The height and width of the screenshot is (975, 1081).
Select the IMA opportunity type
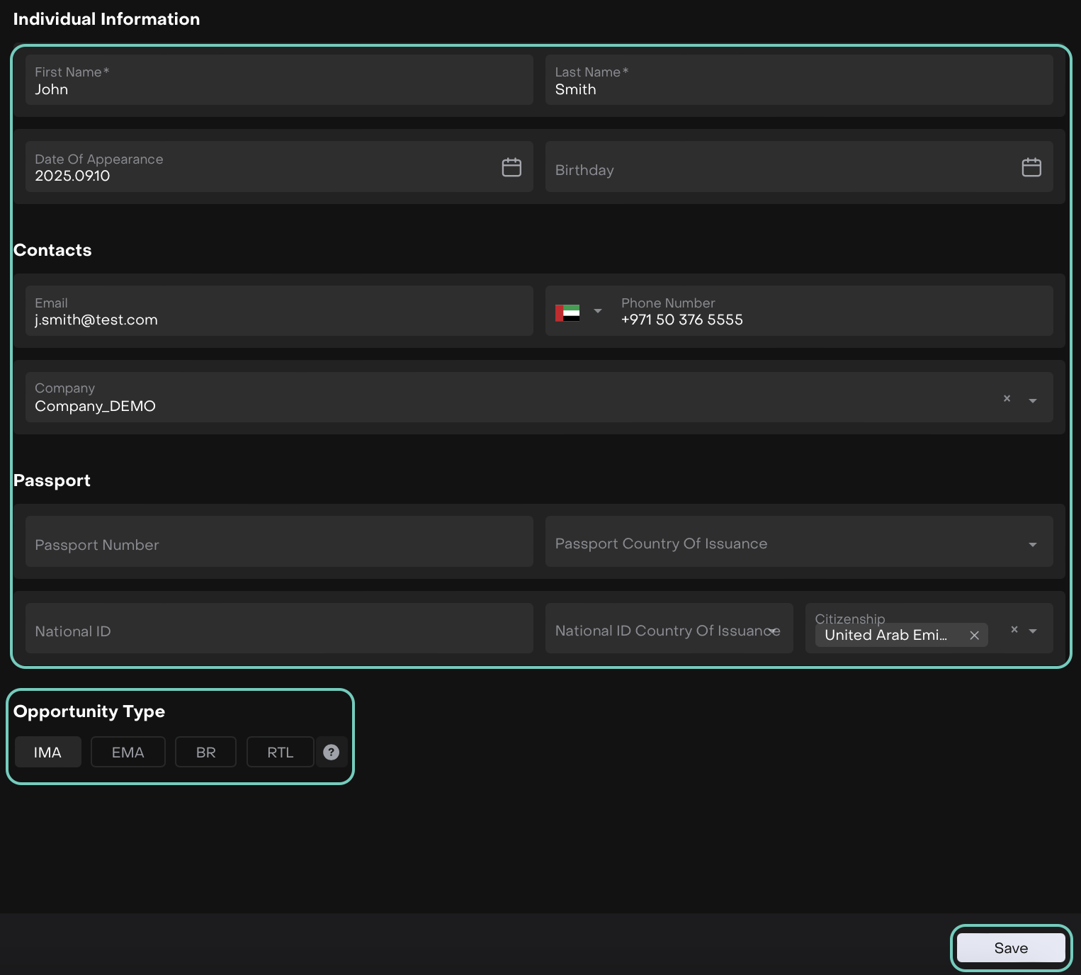coord(47,752)
